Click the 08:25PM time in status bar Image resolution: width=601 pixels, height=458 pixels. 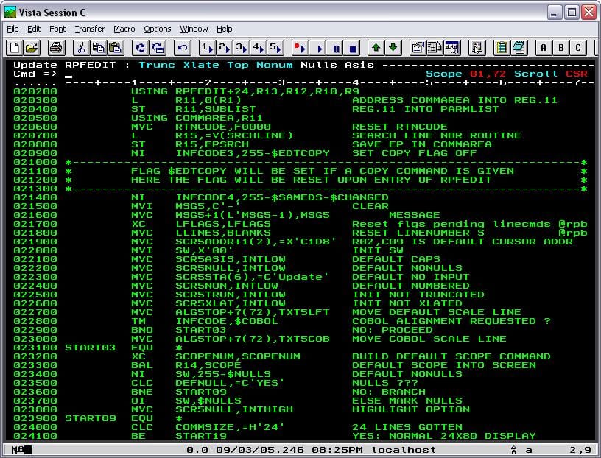point(337,450)
